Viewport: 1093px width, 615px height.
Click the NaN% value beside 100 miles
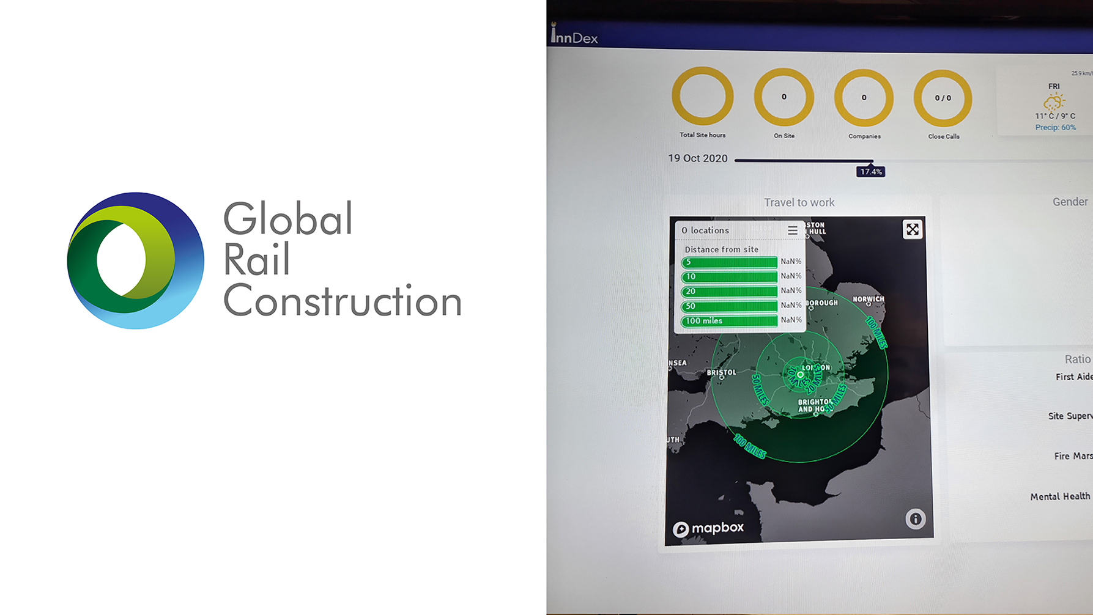click(791, 320)
